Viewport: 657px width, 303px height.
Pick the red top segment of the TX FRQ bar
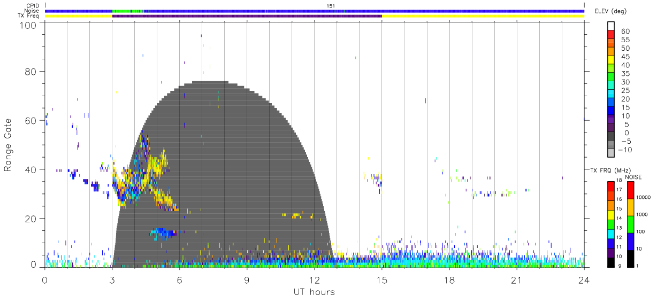click(611, 186)
